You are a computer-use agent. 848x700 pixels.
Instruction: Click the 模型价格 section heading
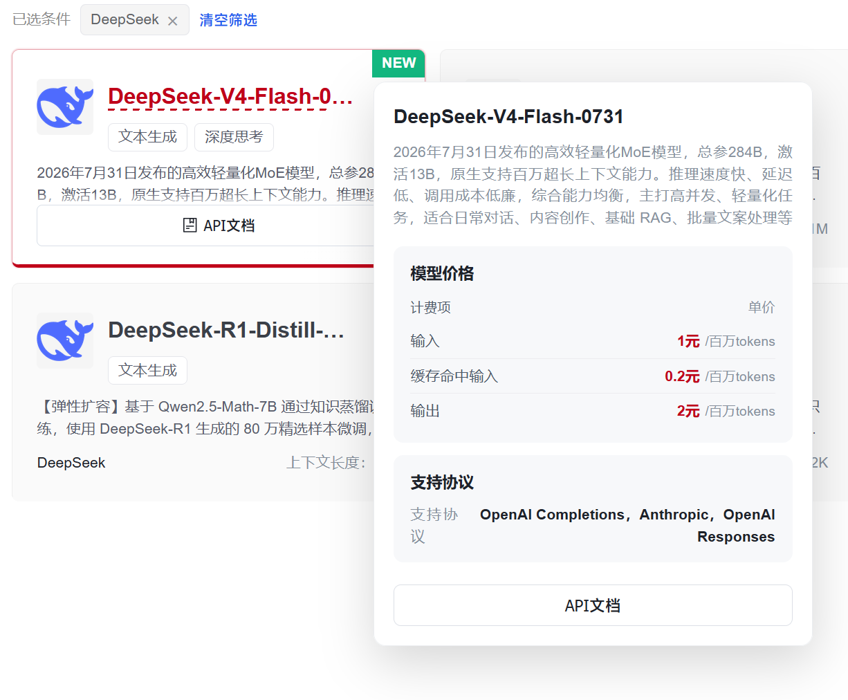[442, 273]
